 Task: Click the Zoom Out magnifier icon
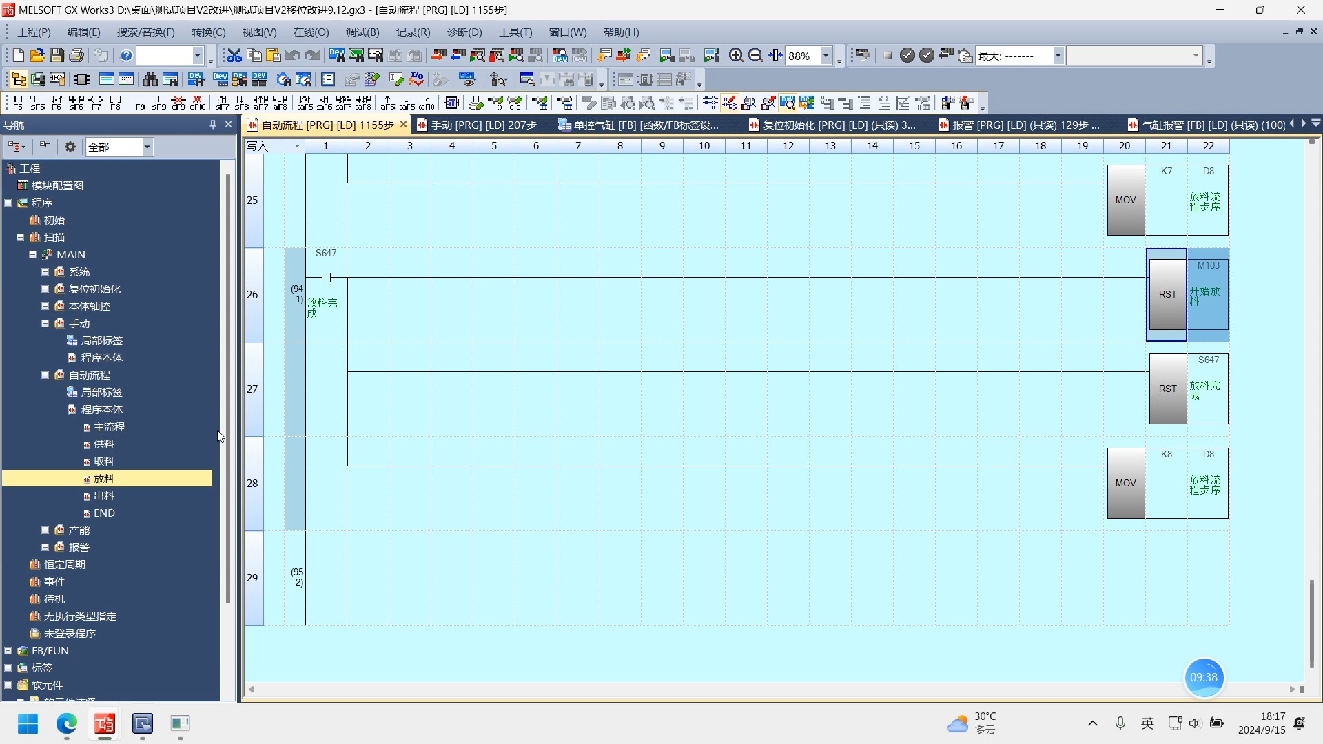[755, 56]
